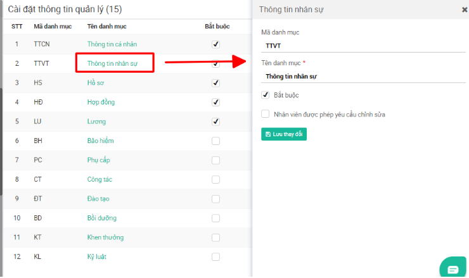Uncheck the Bắt buộc box for Hồ sơ
The image size is (469, 278).
click(215, 83)
